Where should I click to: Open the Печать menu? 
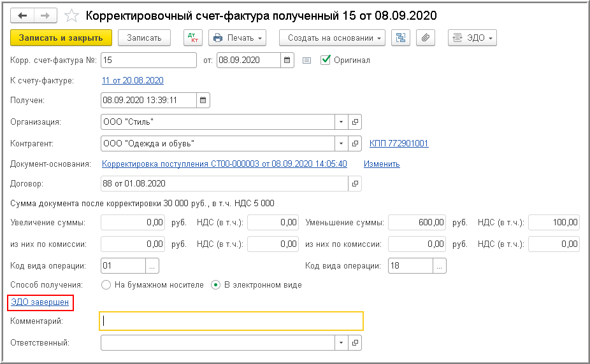(x=237, y=38)
